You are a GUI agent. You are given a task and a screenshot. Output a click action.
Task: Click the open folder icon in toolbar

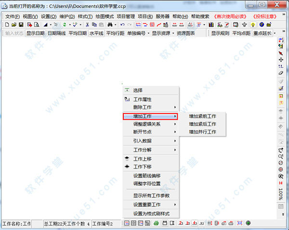[14, 25]
